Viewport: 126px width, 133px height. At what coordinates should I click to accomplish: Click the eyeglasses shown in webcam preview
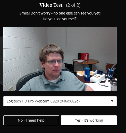point(55,62)
